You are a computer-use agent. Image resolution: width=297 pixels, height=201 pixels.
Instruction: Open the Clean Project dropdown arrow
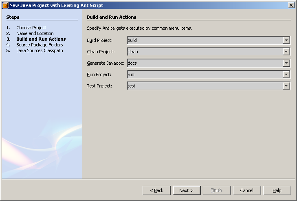(286, 52)
